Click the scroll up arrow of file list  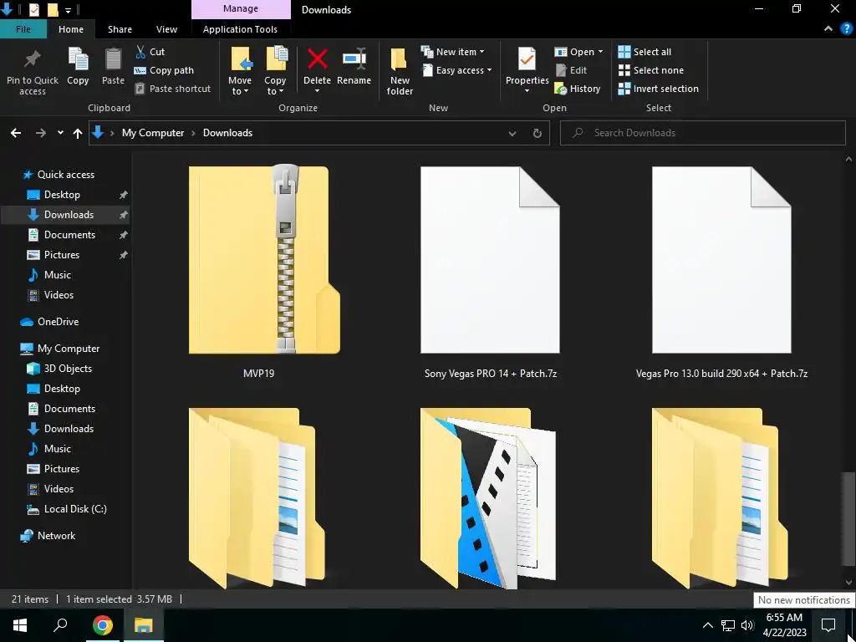point(848,160)
